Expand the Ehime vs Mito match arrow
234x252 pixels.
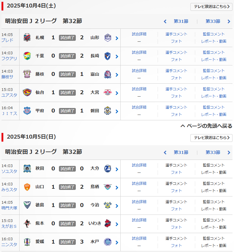point(117,242)
